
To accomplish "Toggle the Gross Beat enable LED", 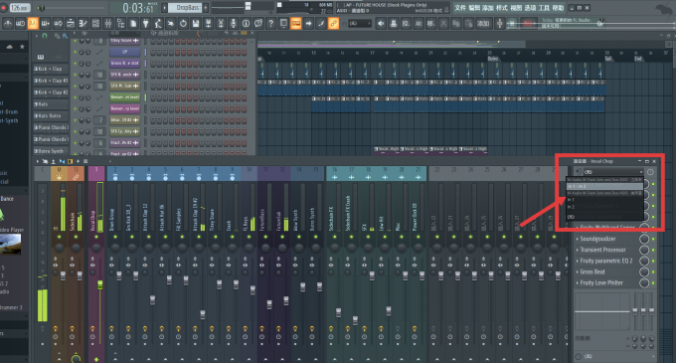I will (653, 272).
